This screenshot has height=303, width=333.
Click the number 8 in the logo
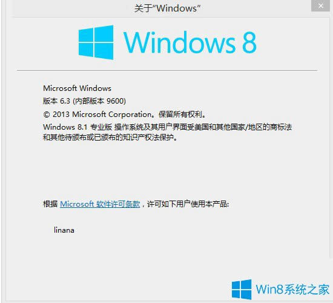[249, 42]
